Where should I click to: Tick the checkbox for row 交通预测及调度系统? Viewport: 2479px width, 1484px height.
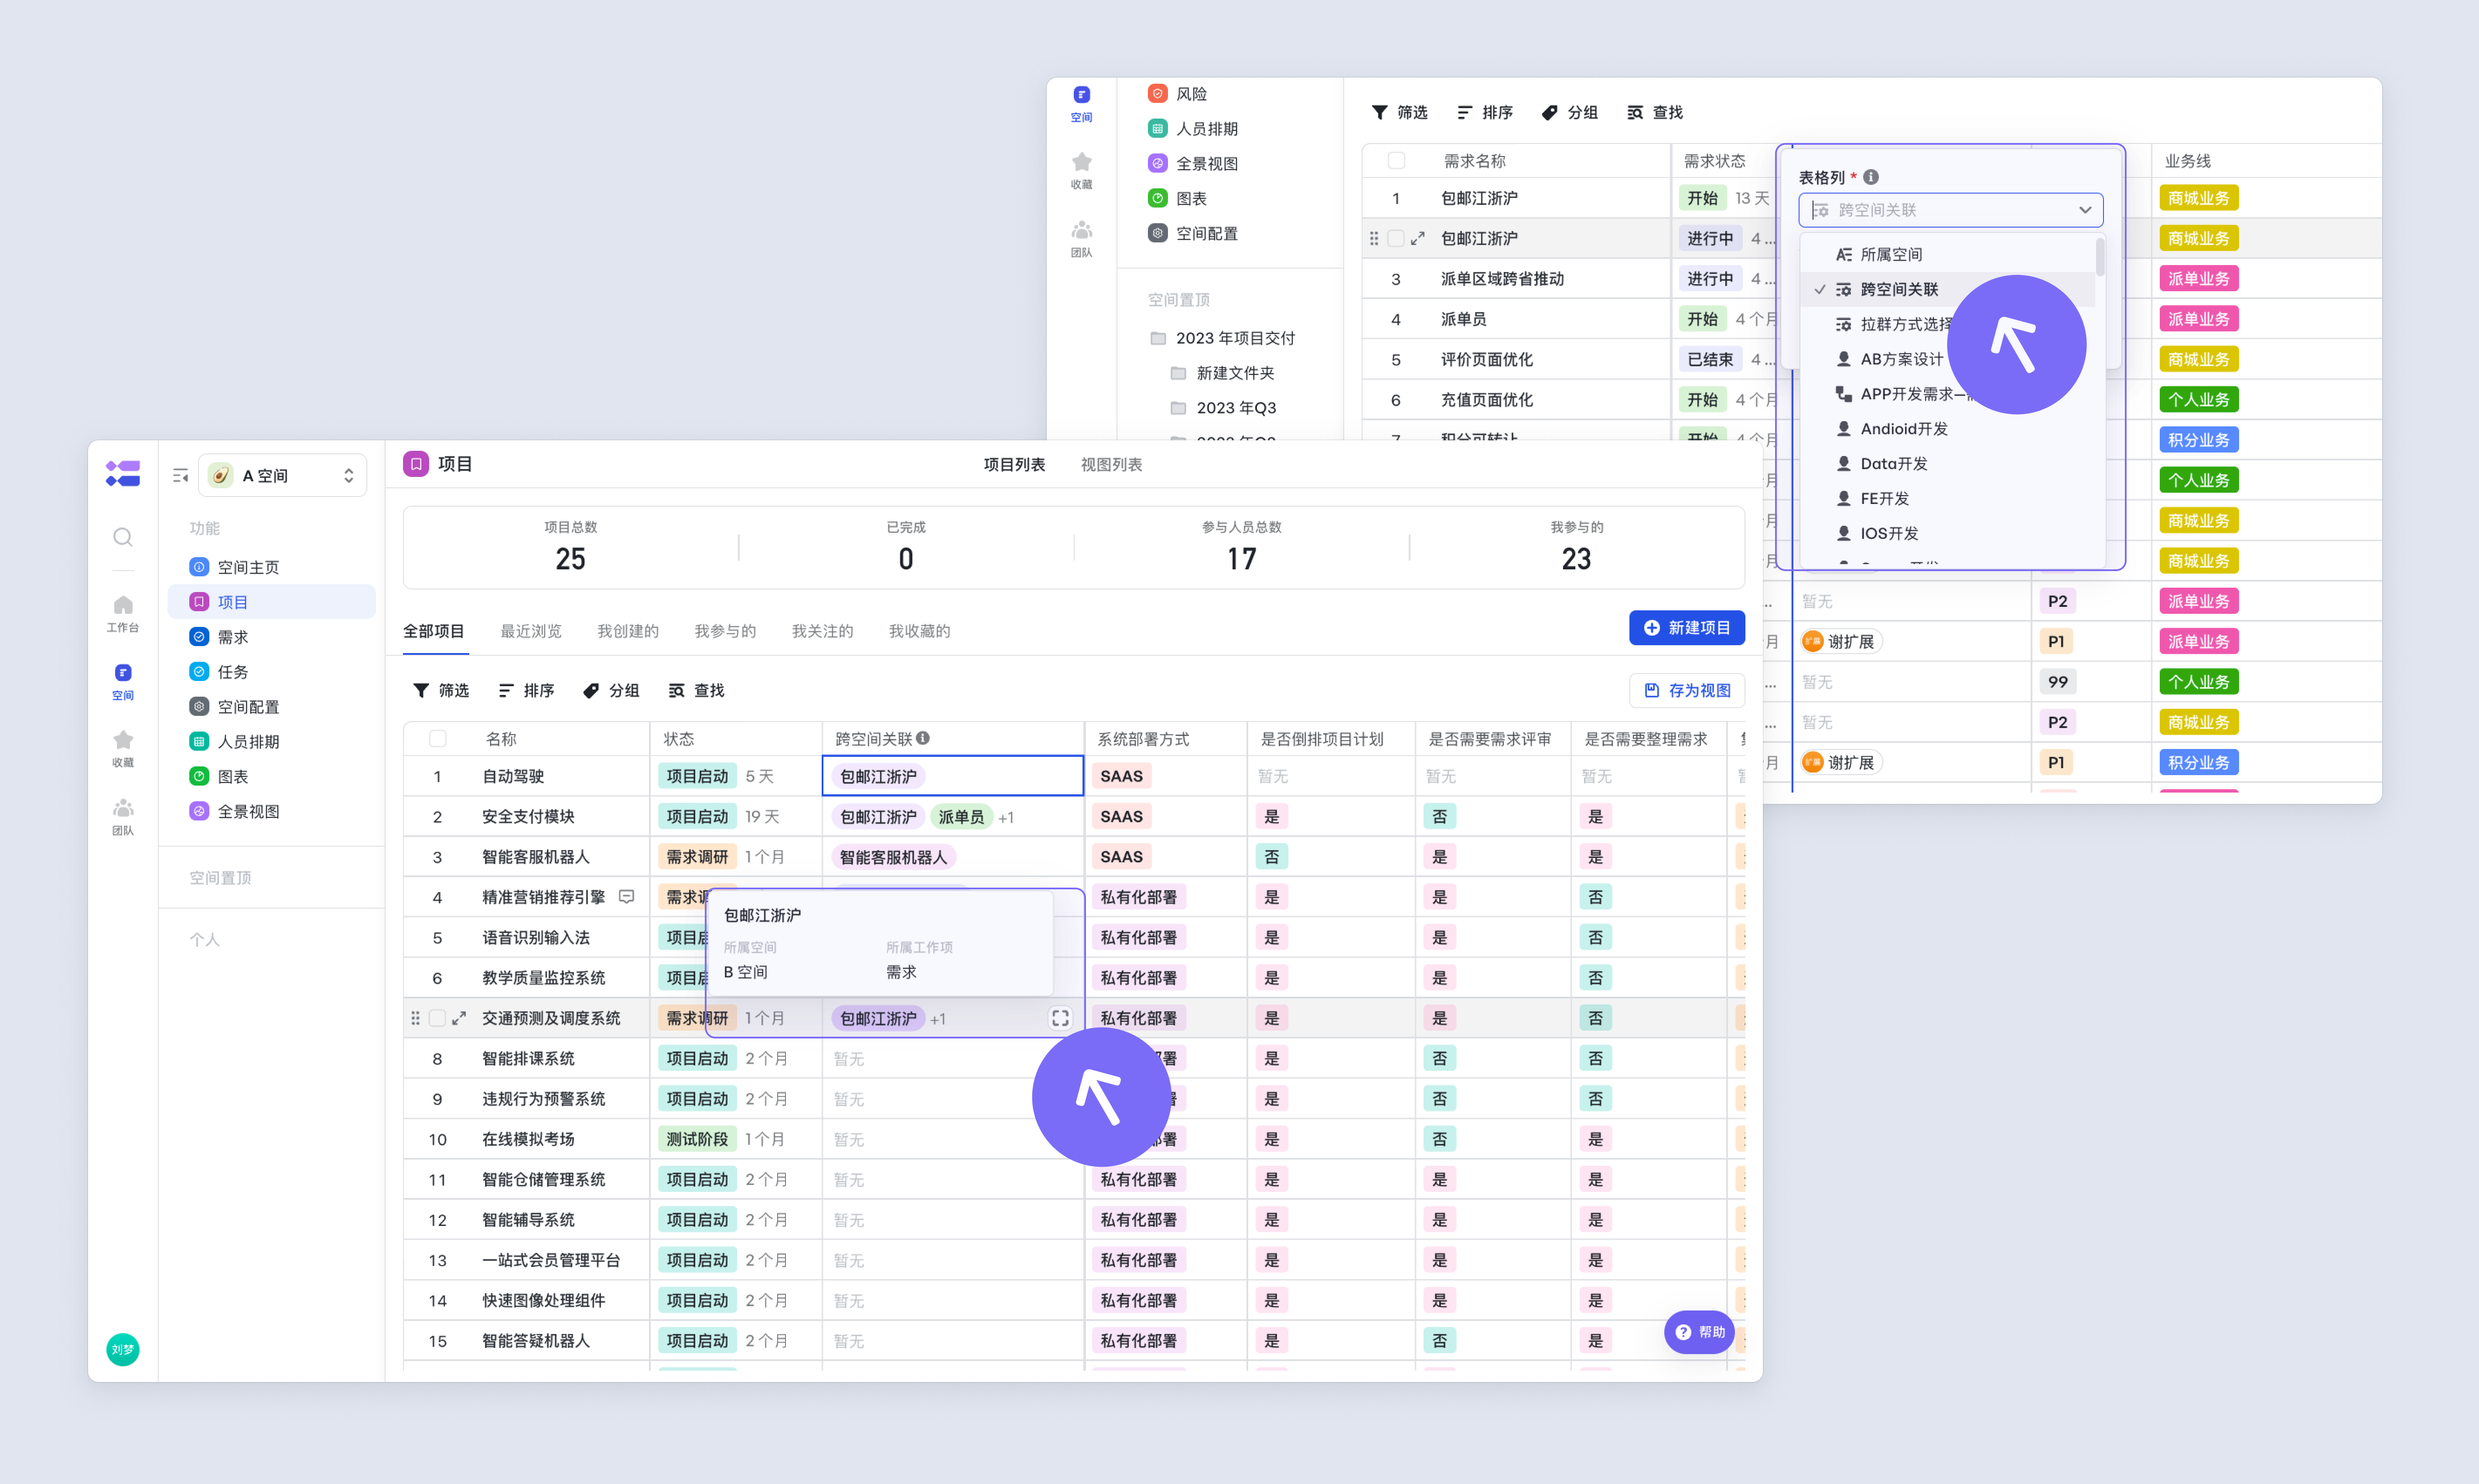pos(437,1018)
